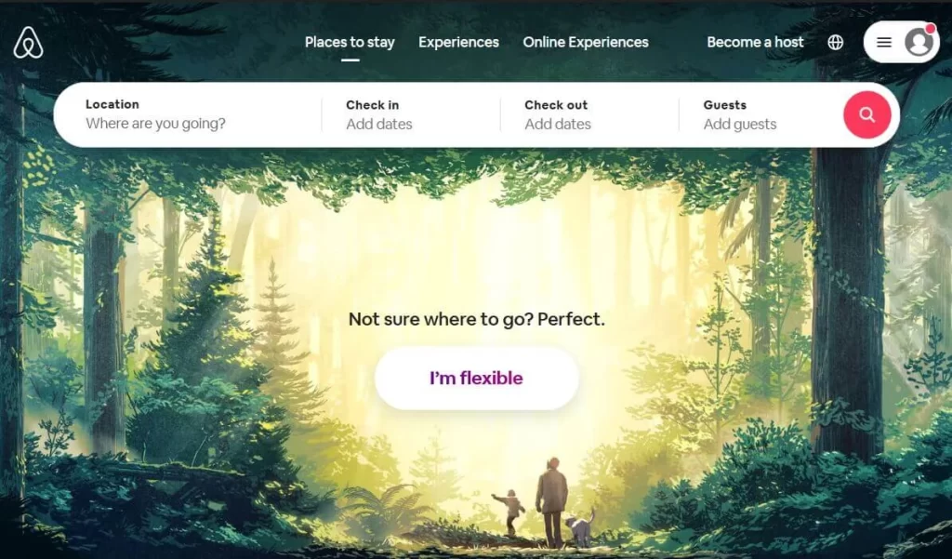Click the 'Not sure where to go? Perfect.' heading

(x=477, y=320)
